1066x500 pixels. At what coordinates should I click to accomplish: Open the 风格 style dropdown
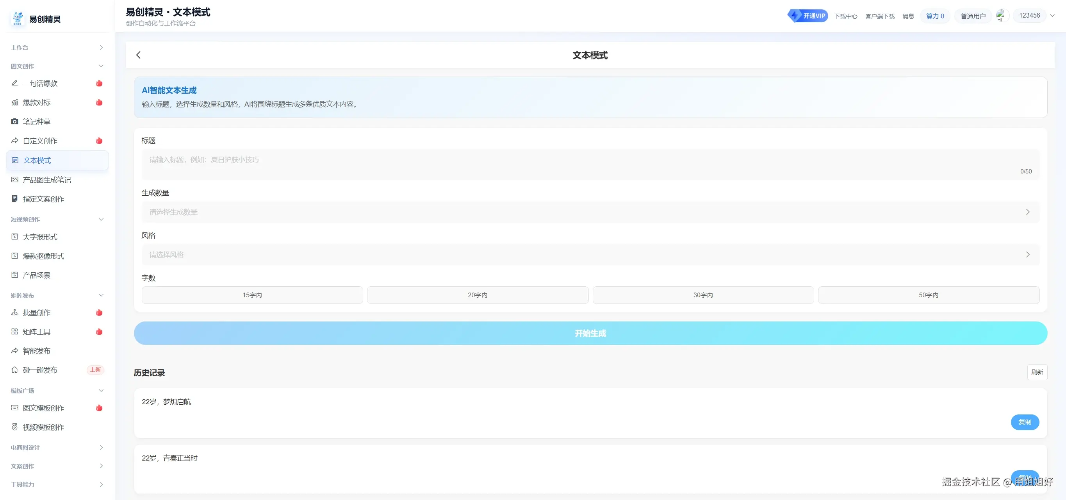coord(590,255)
